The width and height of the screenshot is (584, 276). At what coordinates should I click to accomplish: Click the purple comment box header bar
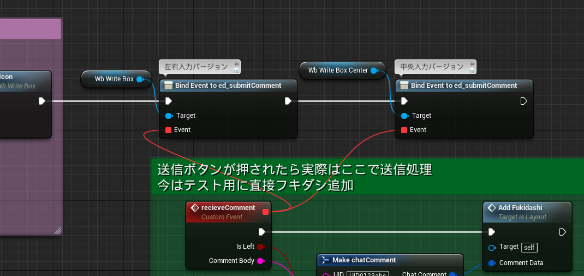31,29
